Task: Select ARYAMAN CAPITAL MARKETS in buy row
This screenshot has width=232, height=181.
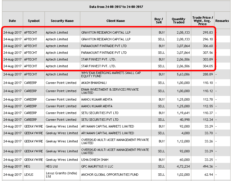Action: (108, 126)
